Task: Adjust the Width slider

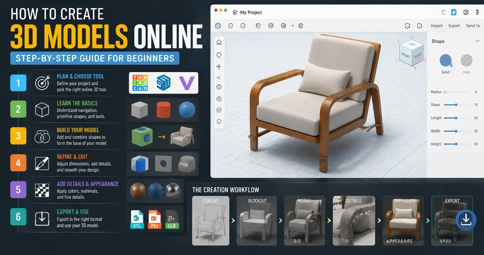Action: pyautogui.click(x=457, y=131)
